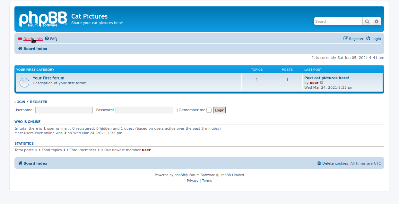Open advanced search via gear icon
This screenshot has height=204, width=399.
(377, 21)
